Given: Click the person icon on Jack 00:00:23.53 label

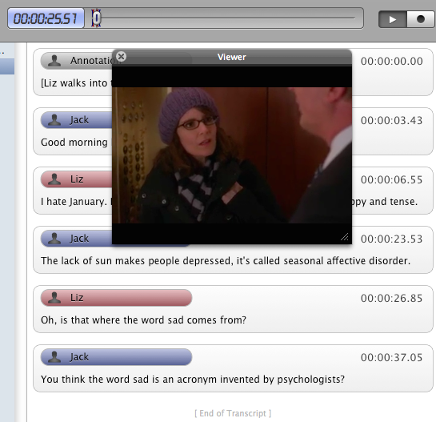Looking at the screenshot, I should (x=54, y=239).
